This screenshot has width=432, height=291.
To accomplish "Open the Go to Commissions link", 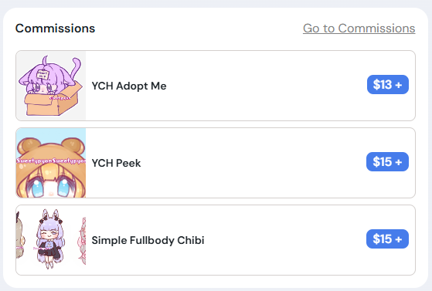I will click(x=359, y=29).
